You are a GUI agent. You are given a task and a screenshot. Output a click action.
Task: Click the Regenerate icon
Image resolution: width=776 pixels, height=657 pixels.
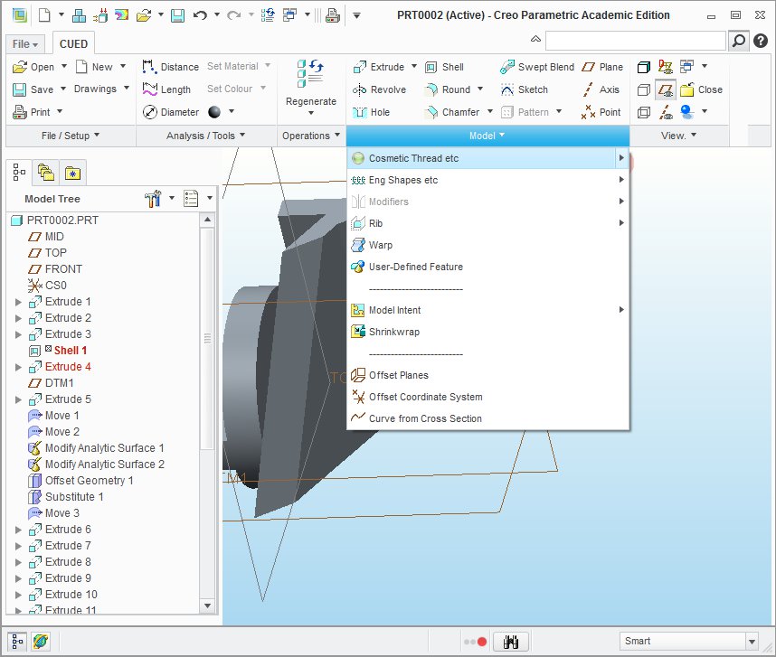point(310,73)
